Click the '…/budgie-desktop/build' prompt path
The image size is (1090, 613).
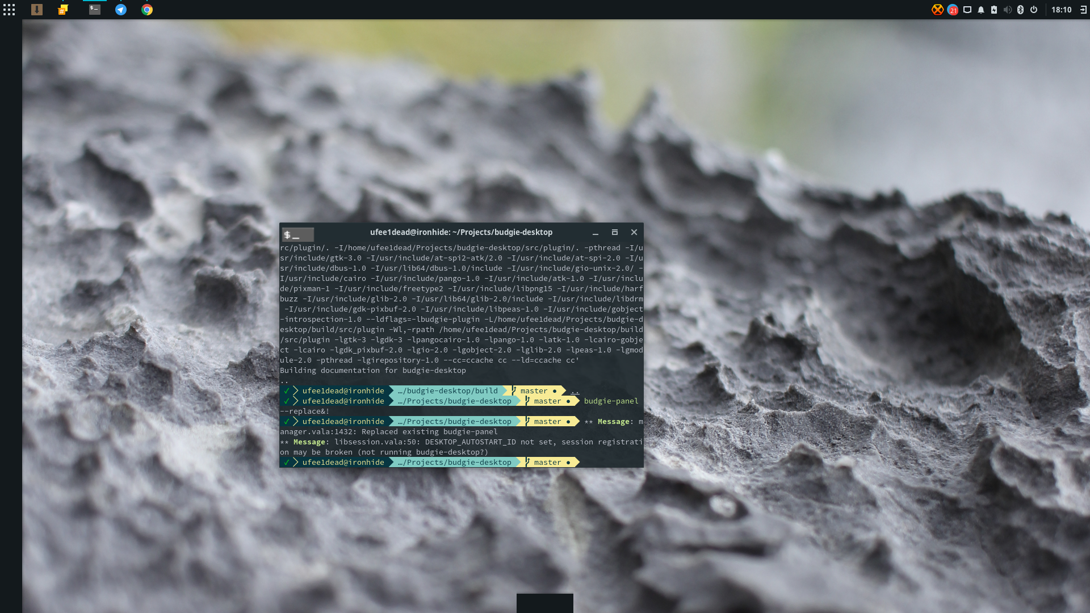(x=448, y=391)
